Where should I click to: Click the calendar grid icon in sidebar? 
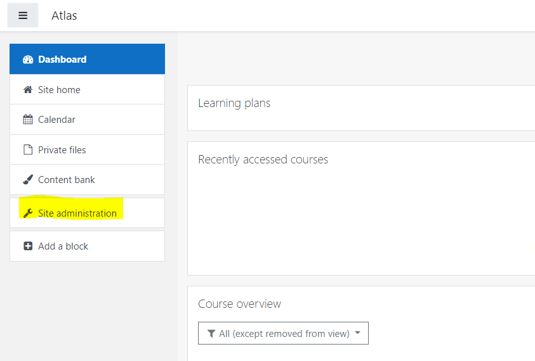tap(27, 120)
